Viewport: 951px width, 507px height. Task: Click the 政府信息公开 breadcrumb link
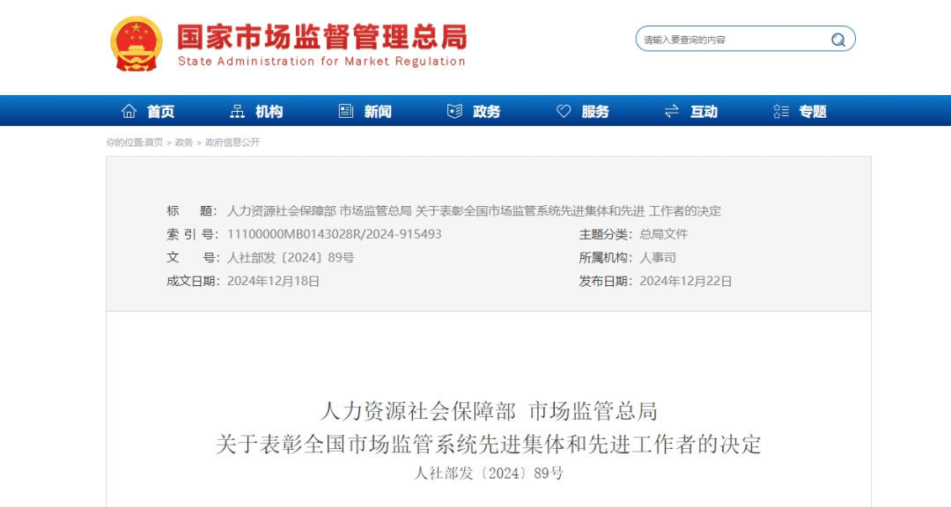(x=232, y=143)
